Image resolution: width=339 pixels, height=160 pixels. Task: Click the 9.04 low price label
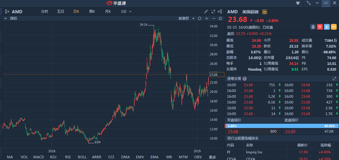(x=98, y=142)
